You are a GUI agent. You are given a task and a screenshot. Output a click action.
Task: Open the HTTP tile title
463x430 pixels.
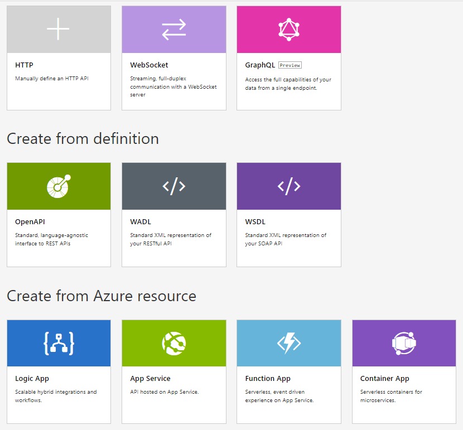point(24,65)
